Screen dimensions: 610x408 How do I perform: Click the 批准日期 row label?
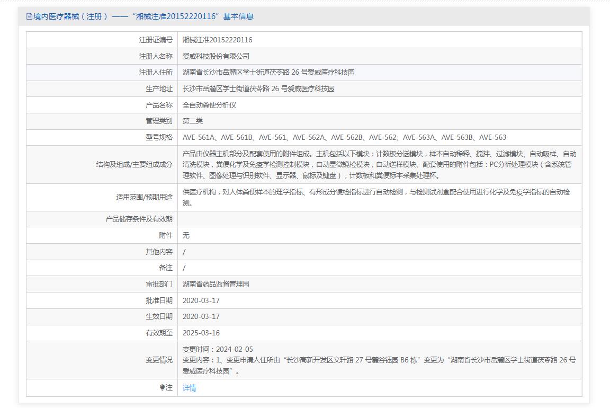tap(159, 300)
